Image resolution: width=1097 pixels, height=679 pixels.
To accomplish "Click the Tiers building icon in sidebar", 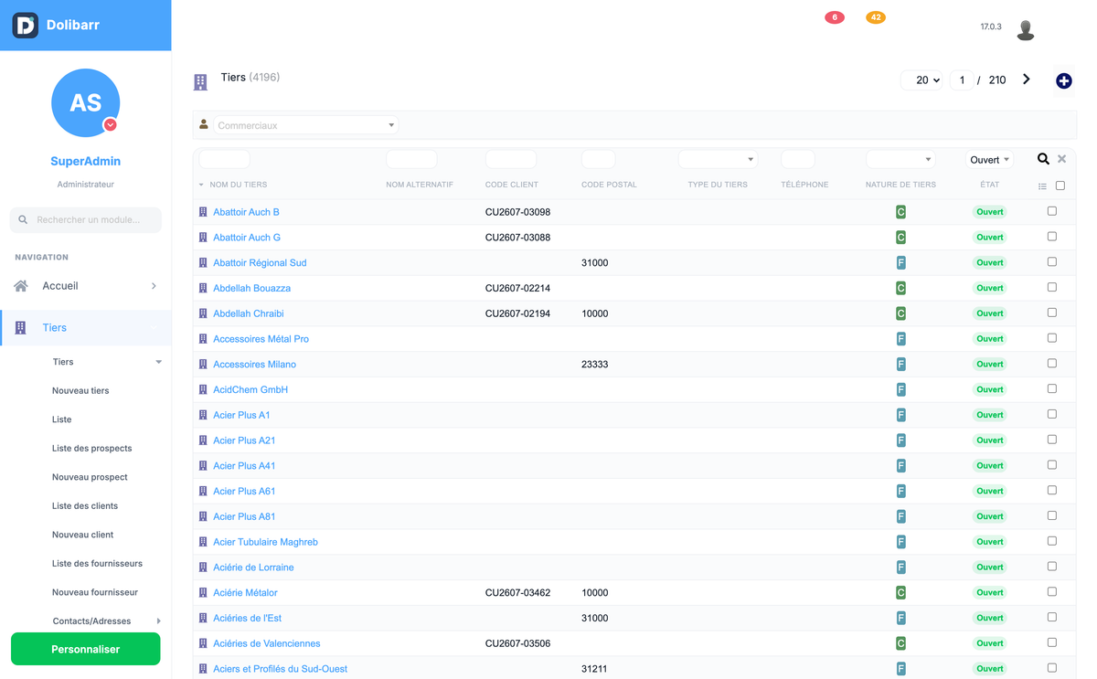I will coord(20,327).
